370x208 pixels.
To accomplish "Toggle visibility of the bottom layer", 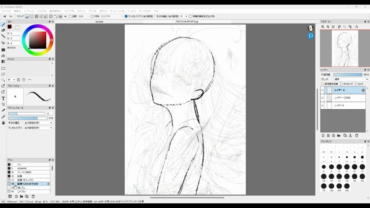I will click(323, 105).
